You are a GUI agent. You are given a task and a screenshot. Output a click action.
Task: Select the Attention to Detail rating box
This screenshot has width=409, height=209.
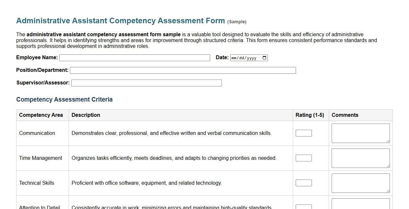click(x=303, y=207)
